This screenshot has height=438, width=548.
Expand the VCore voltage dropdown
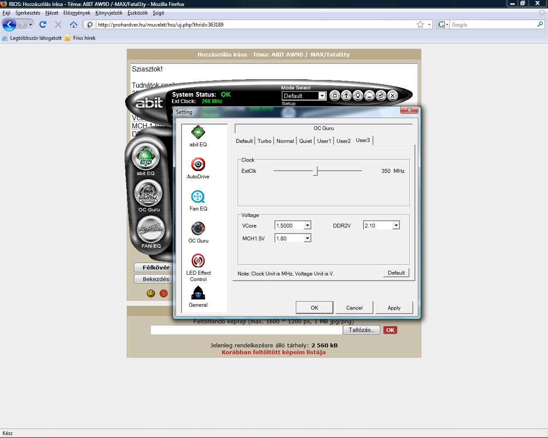(307, 225)
